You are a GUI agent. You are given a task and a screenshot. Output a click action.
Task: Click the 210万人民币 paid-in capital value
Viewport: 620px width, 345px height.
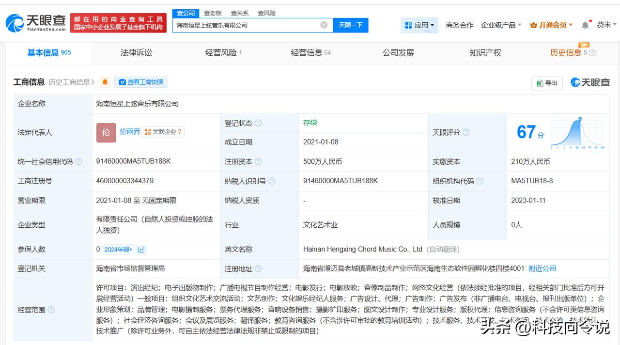tap(530, 161)
